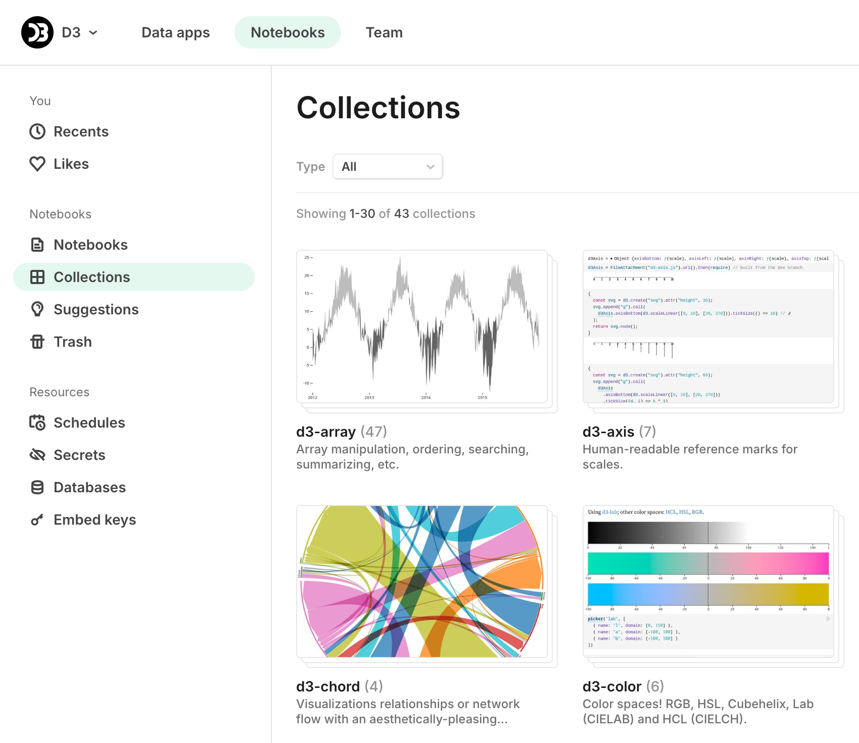Expand the D3 workspace switcher chevron

coord(94,32)
